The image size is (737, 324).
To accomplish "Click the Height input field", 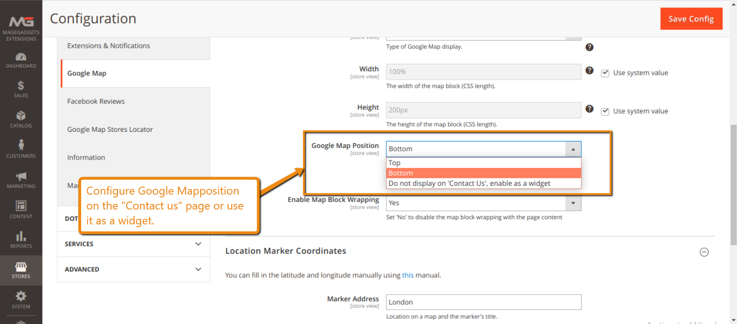I will tap(483, 110).
